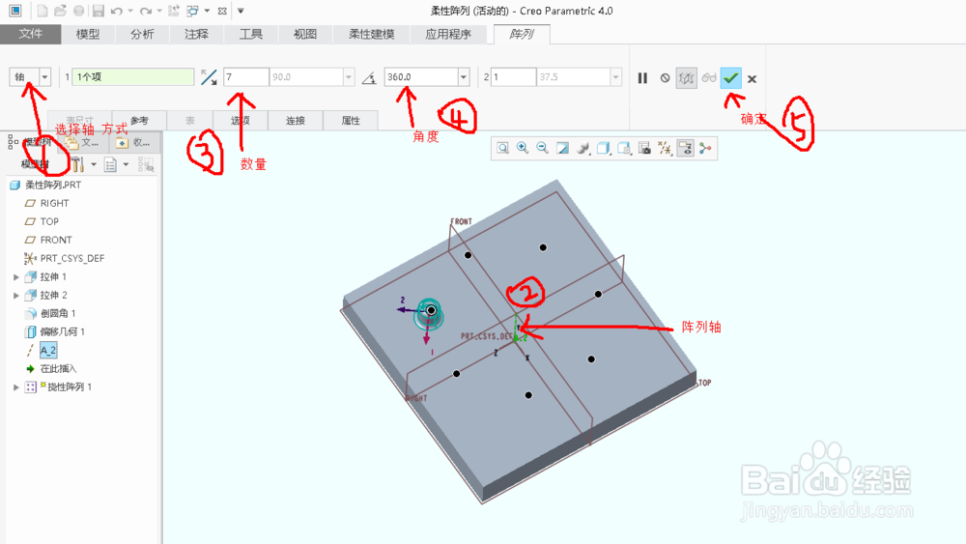
Task: Expand the 拉伸 2 feature
Action: 16,296
